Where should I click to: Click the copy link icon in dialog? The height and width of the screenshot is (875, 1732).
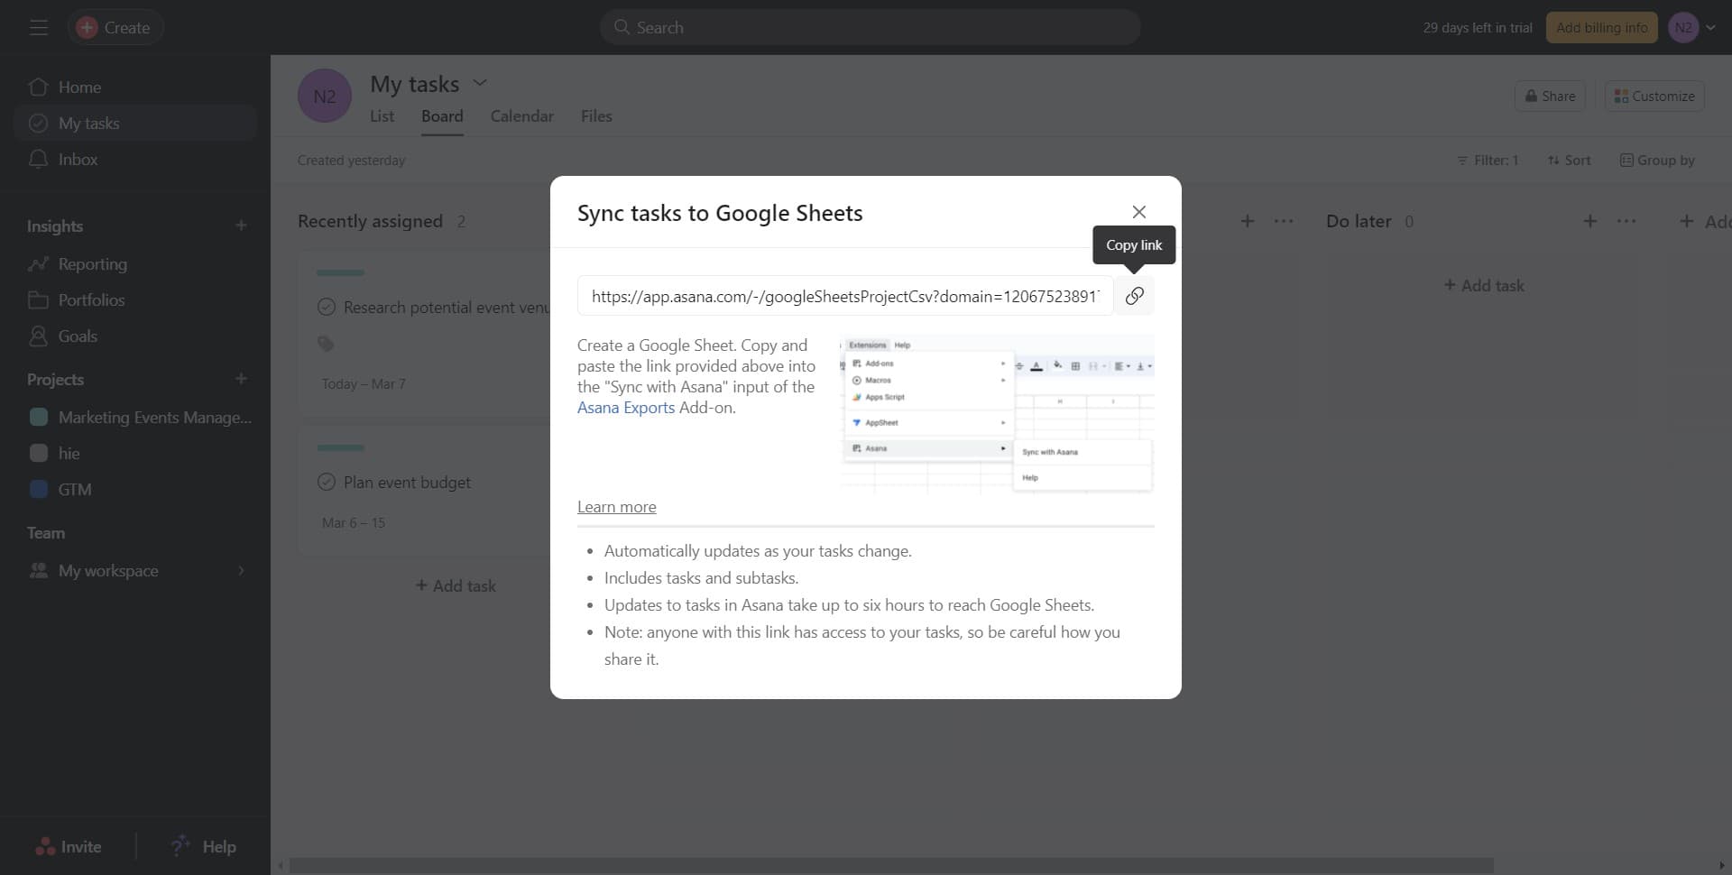(x=1134, y=296)
